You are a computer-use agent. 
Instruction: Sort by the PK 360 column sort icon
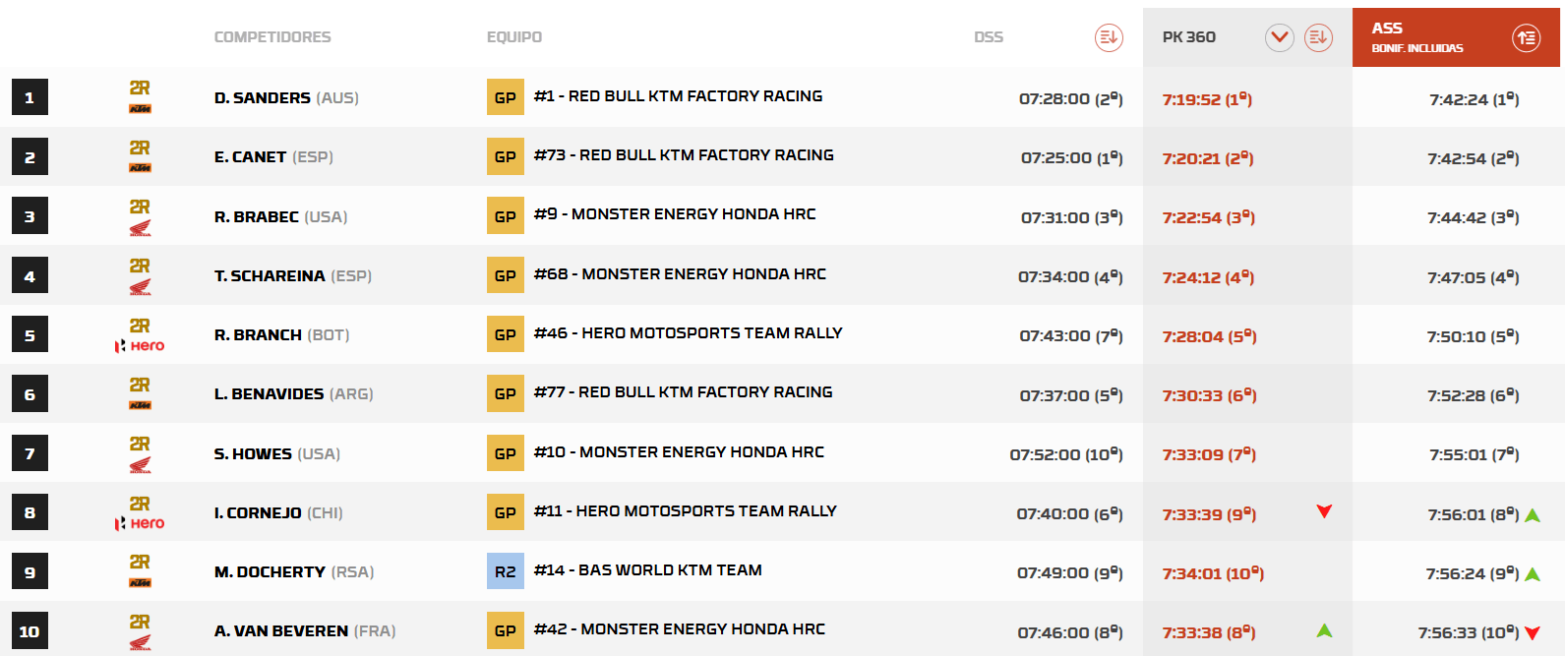(x=1318, y=37)
